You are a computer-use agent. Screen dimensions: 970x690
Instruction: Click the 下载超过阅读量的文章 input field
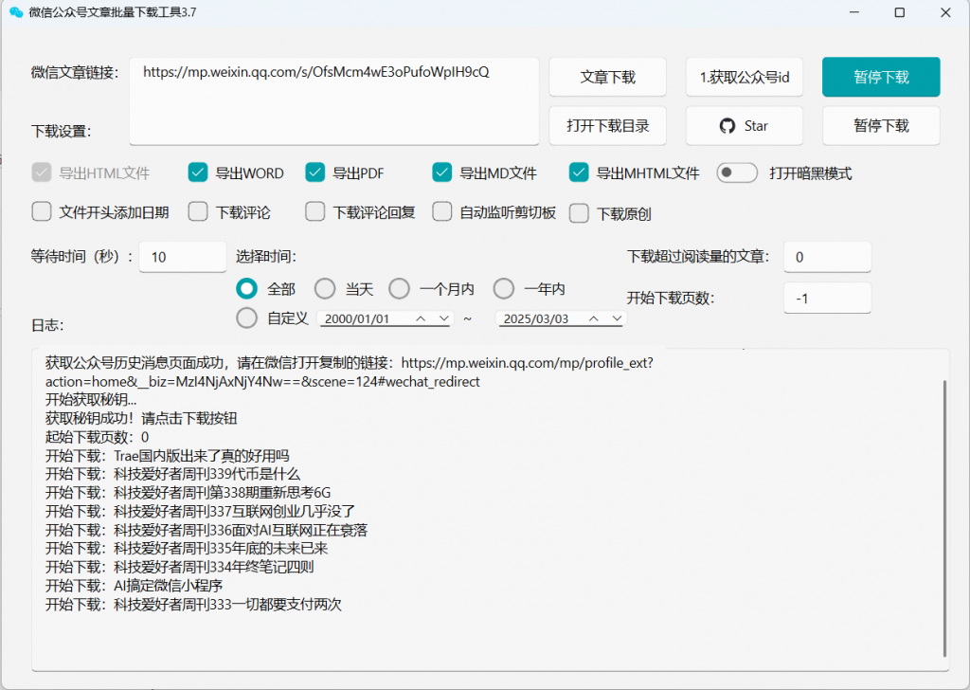[x=828, y=257]
